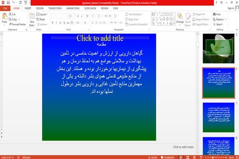239x159 pixels.
Task: Adjust the zoom slider in status bar
Action: tap(213, 157)
